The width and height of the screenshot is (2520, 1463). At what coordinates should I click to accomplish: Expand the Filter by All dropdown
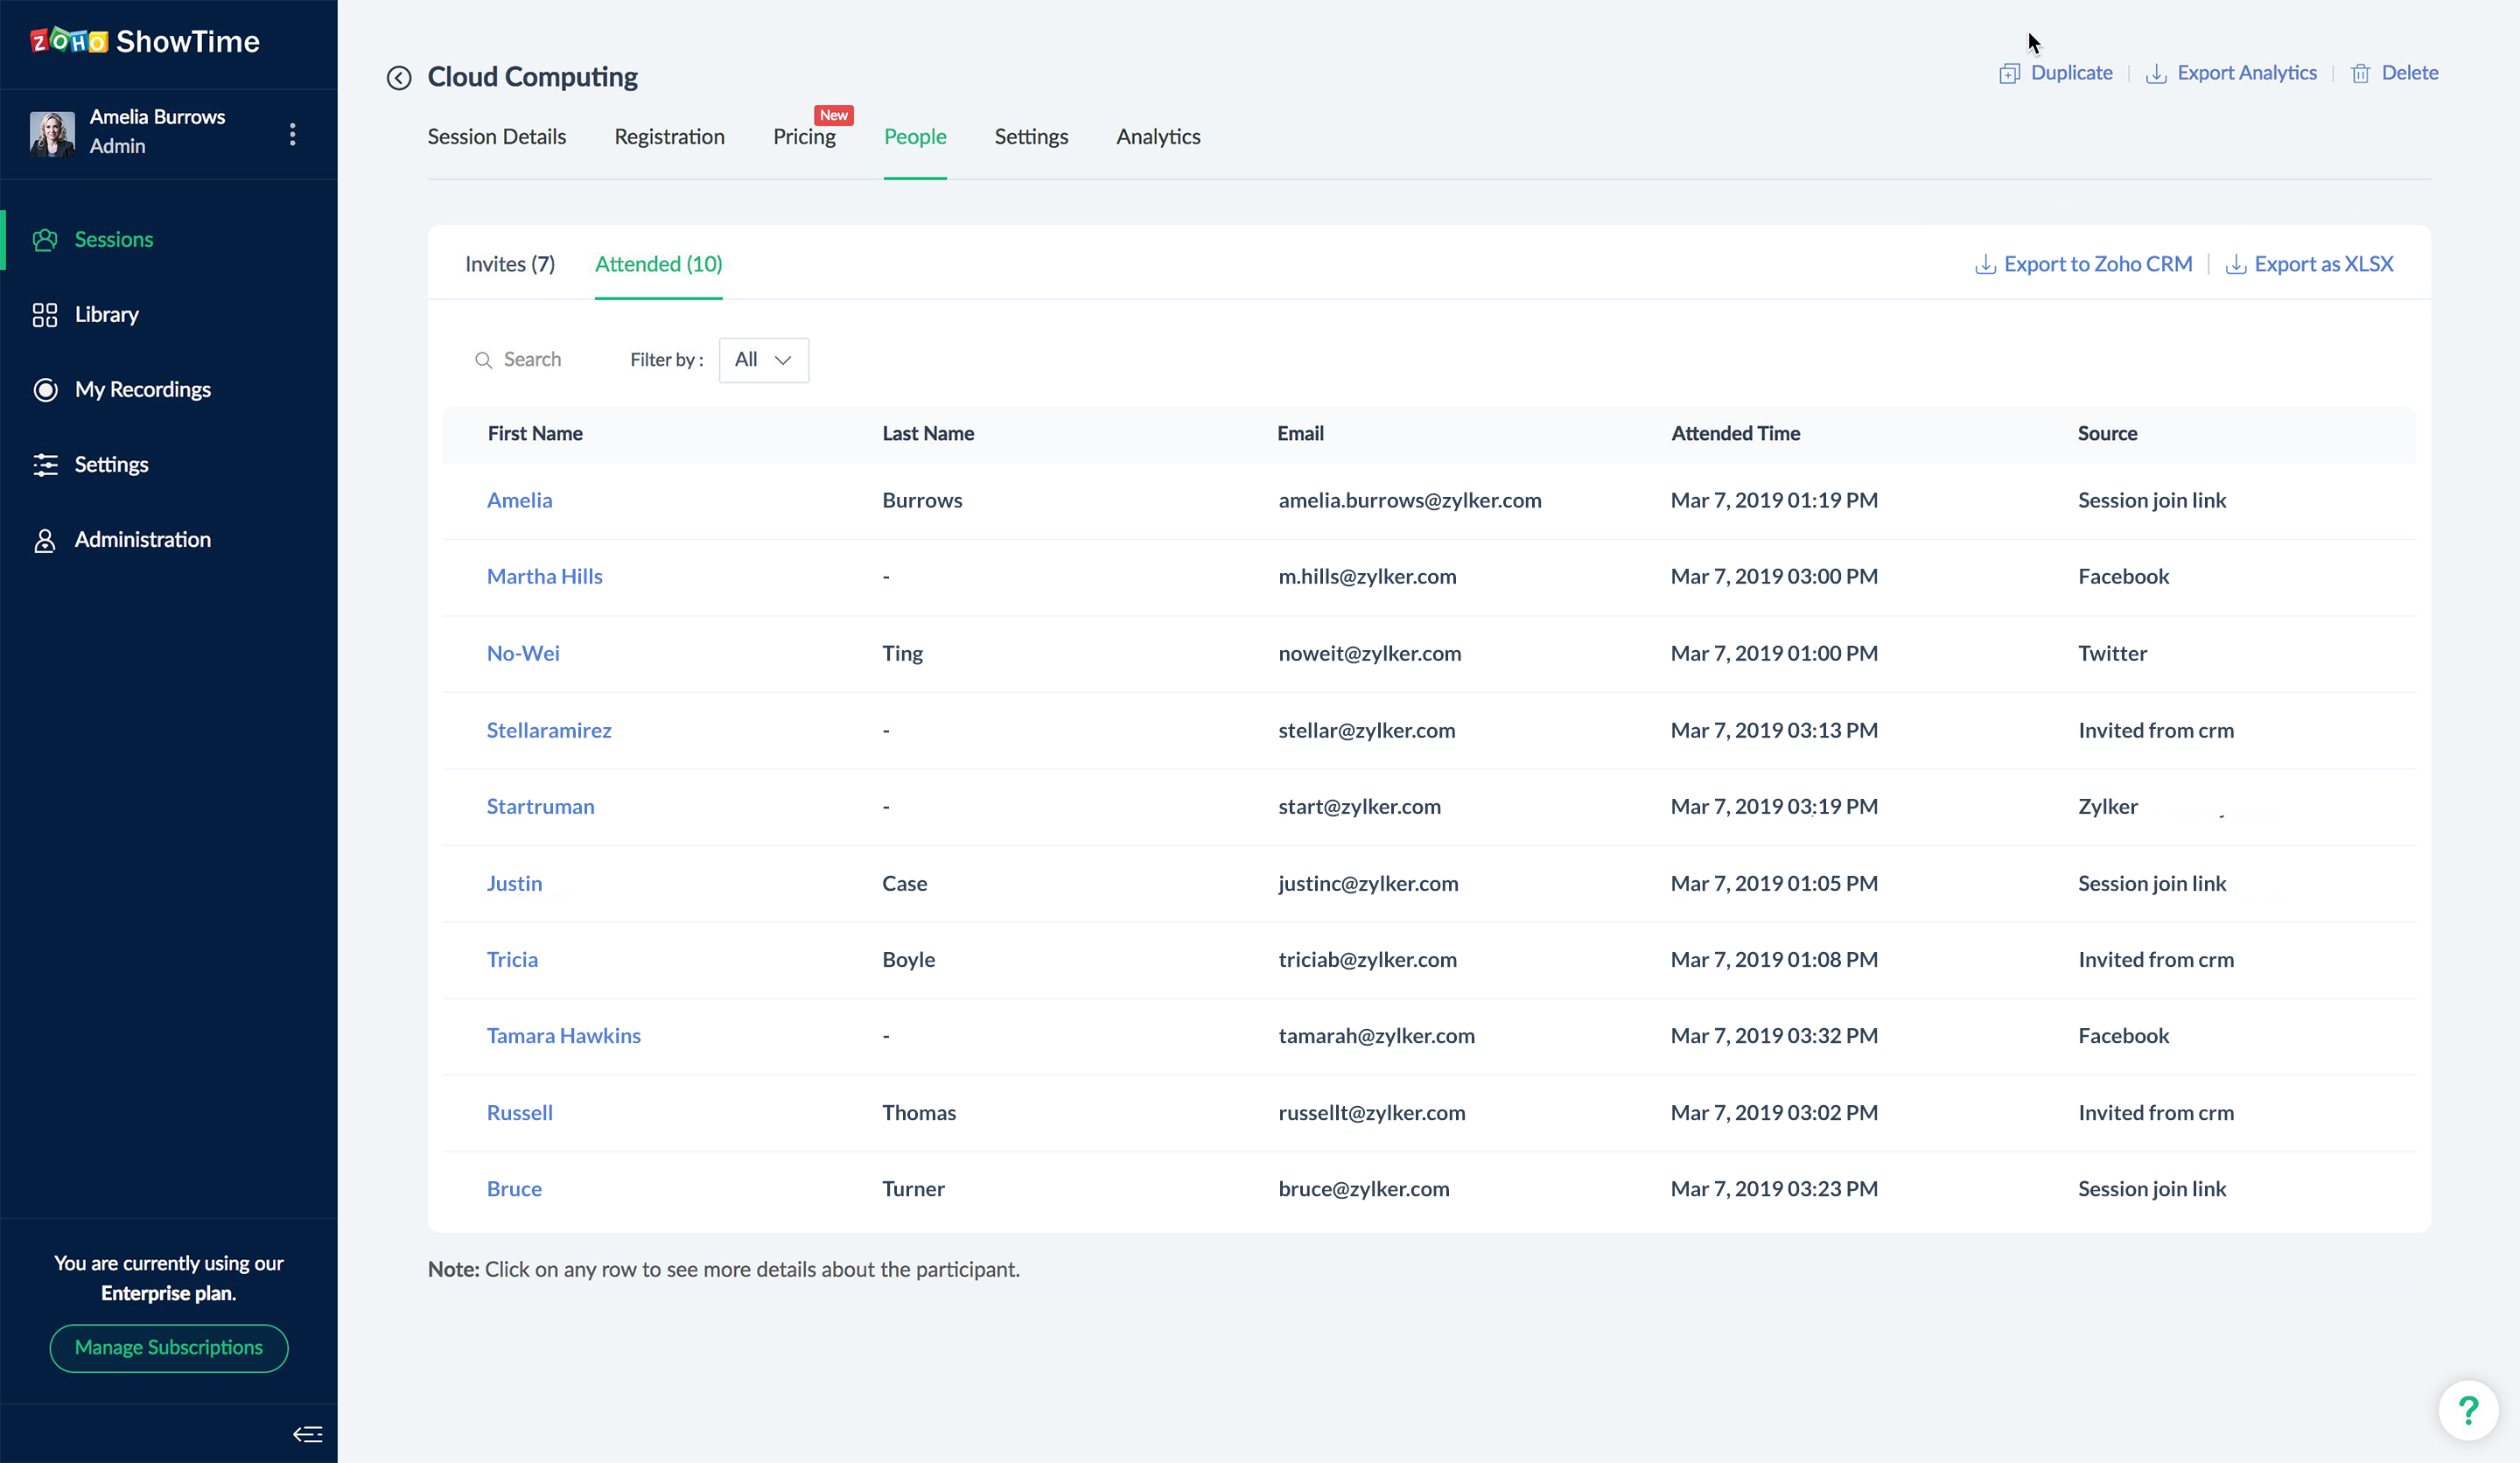pos(763,360)
